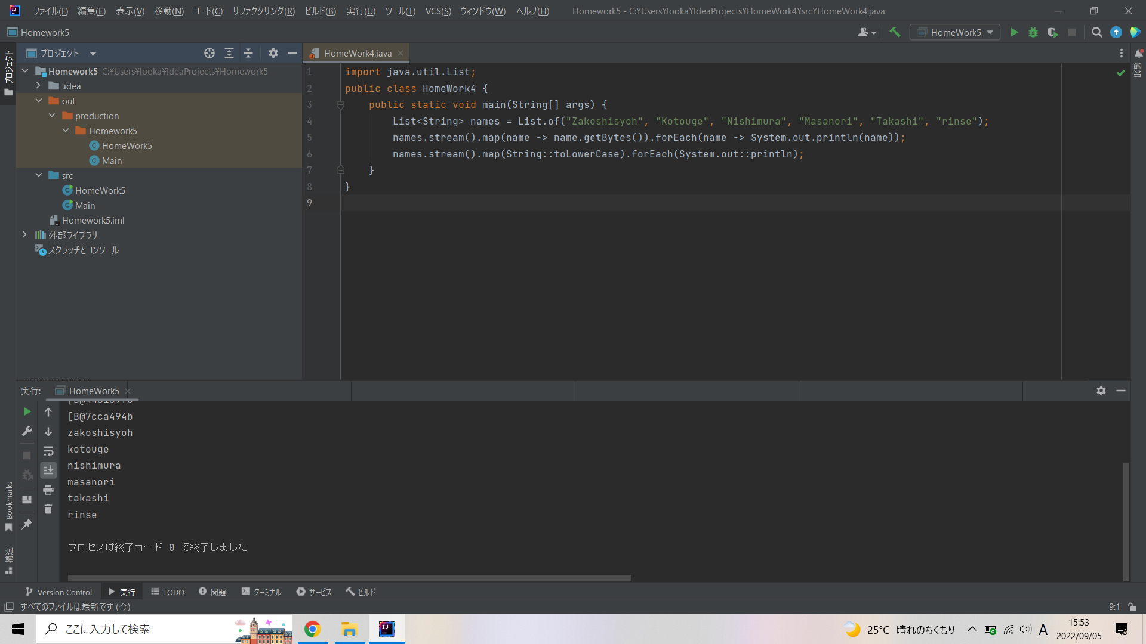This screenshot has width=1146, height=644.
Task: Switch to the ターミナル tool window tab
Action: point(261,592)
